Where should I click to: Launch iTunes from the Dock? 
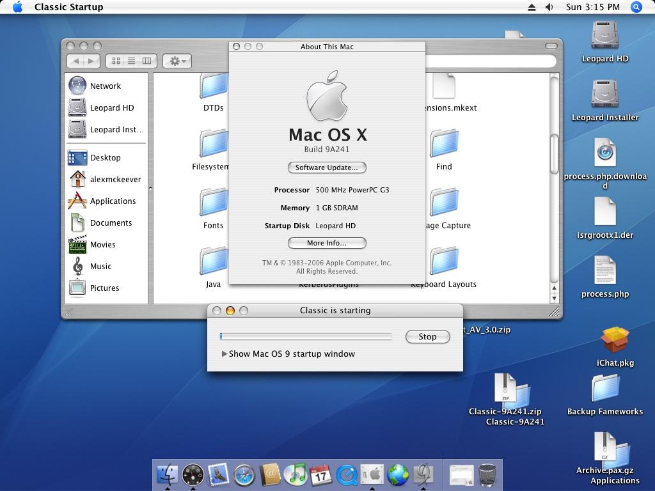(295, 474)
